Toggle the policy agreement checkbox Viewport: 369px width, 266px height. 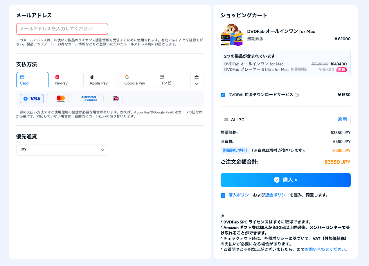pos(223,195)
